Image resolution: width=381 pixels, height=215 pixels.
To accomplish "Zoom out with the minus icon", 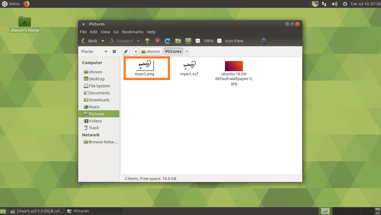I will 198,41.
